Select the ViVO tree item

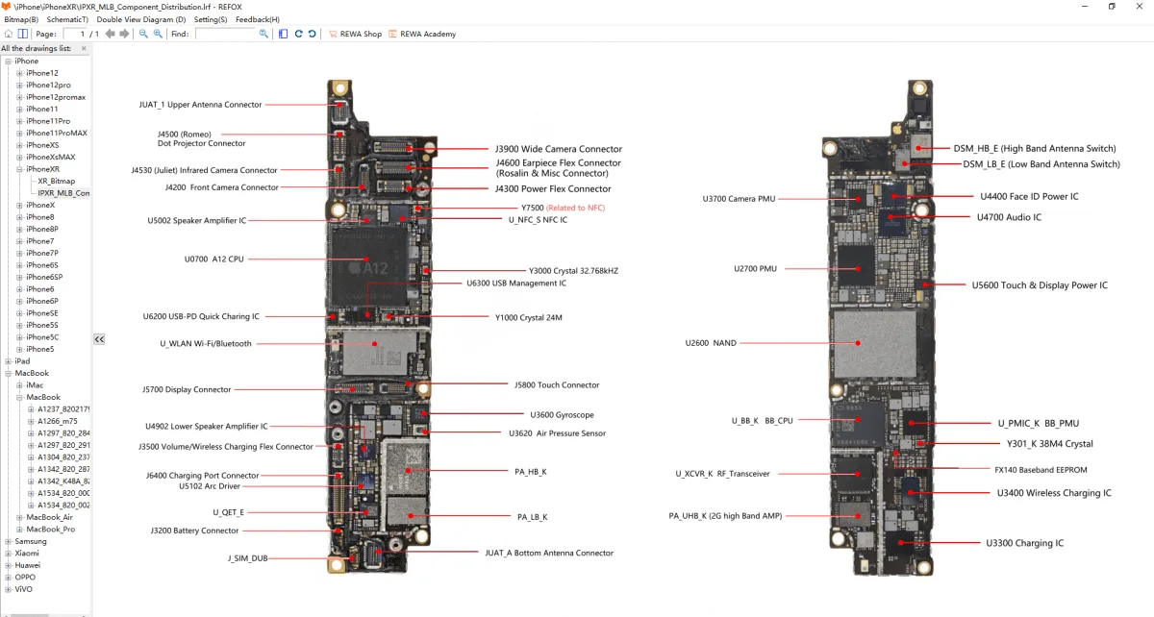point(25,589)
